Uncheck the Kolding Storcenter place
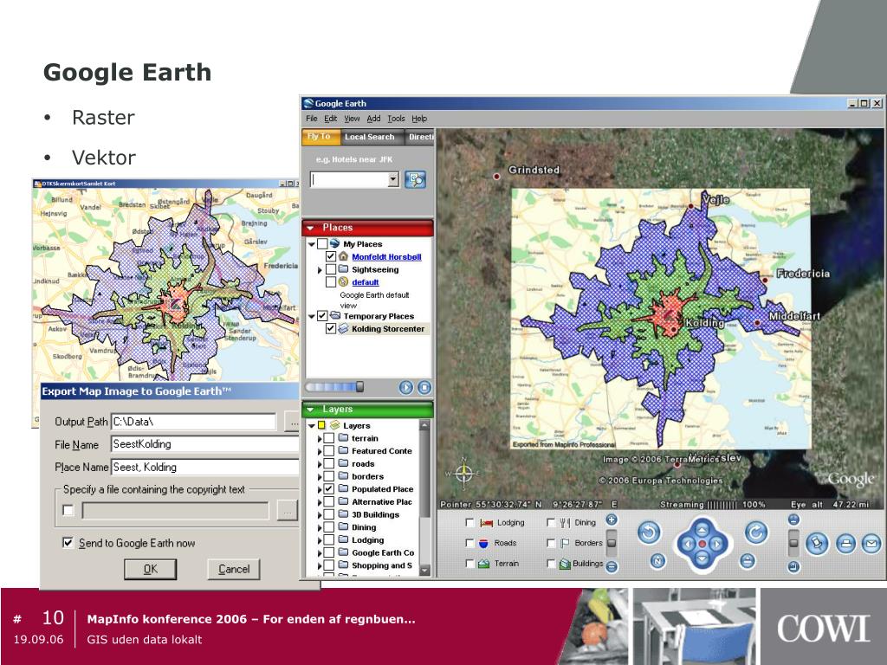 pos(331,328)
